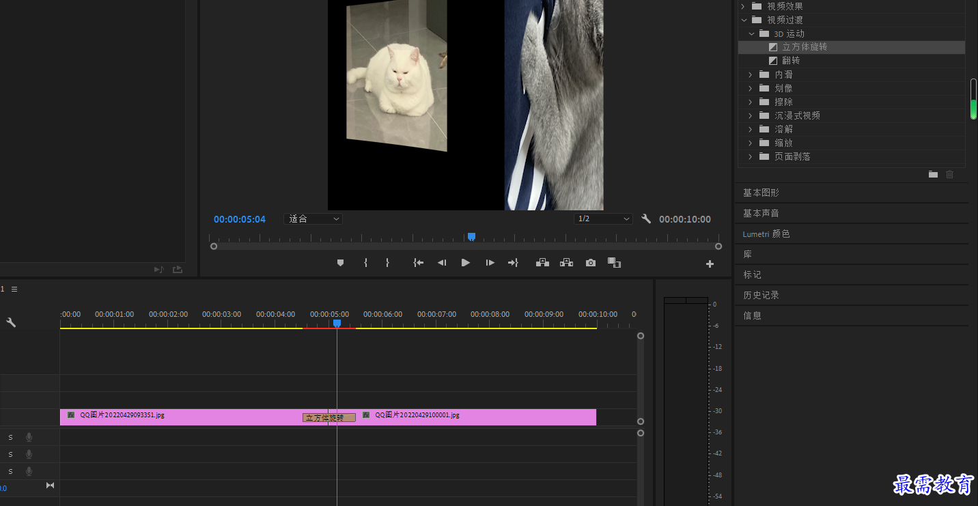Enable voice-over record on middle audio track
978x506 pixels.
pos(29,454)
